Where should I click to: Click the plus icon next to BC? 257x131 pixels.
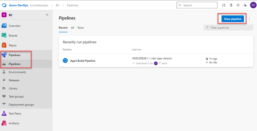pyautogui.click(x=47, y=15)
